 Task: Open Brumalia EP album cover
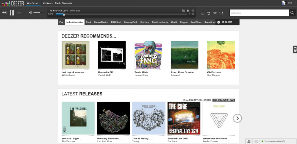112,55
